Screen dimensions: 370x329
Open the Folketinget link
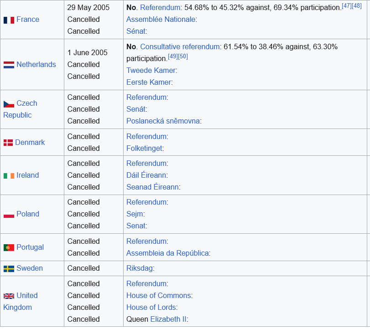(x=144, y=148)
